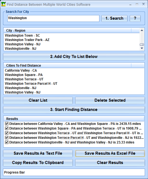Click the Results column header
The height and width of the screenshot is (179, 148).
[x=74, y=119]
